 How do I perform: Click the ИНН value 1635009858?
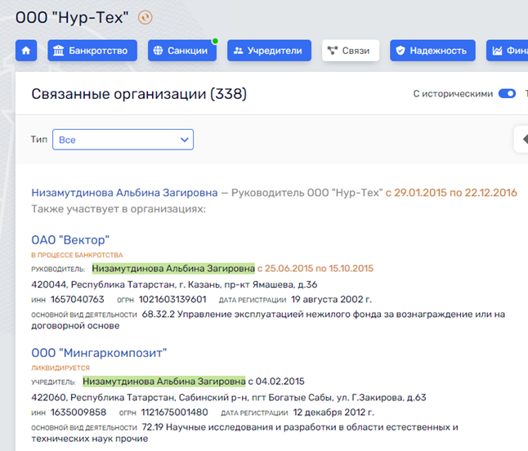78,413
